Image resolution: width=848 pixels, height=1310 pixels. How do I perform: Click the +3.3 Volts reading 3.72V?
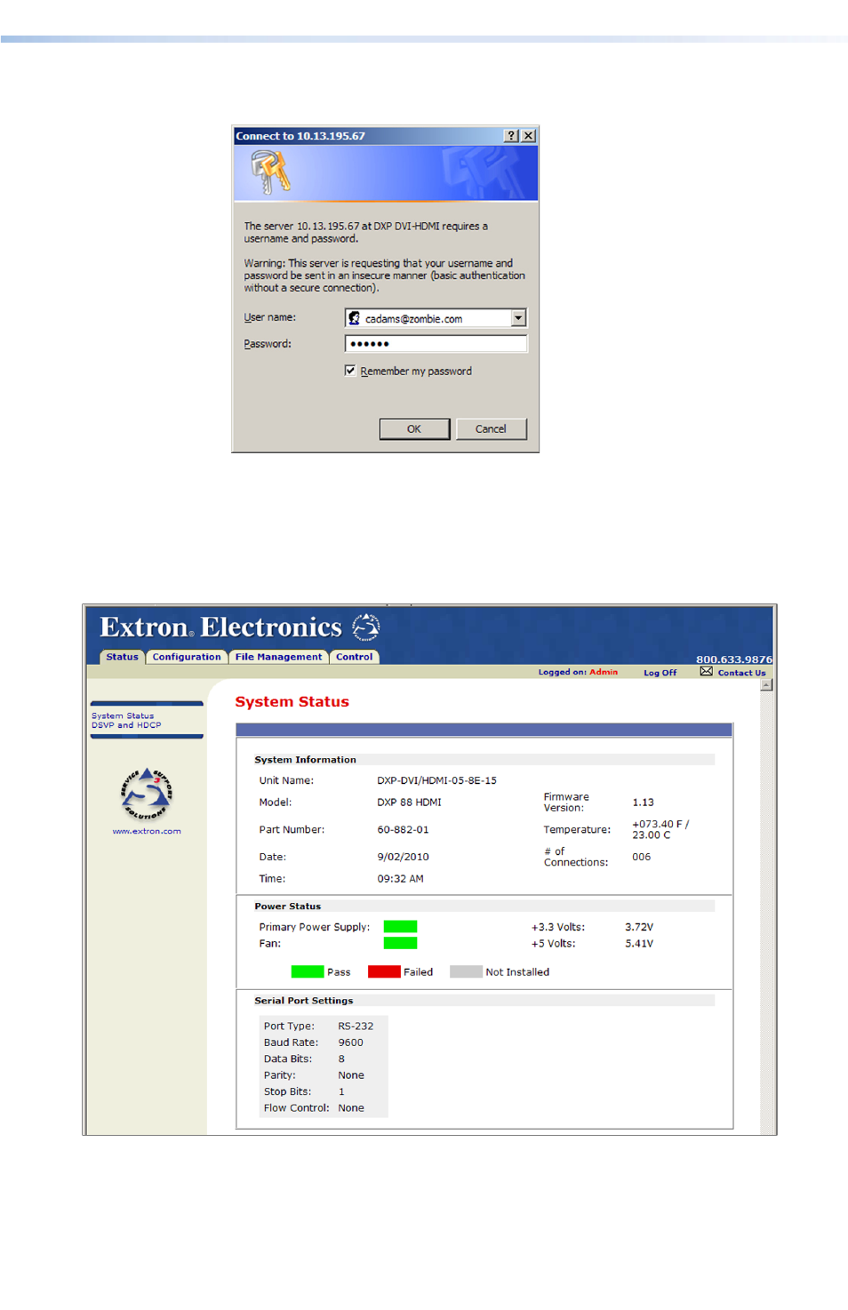(x=638, y=927)
